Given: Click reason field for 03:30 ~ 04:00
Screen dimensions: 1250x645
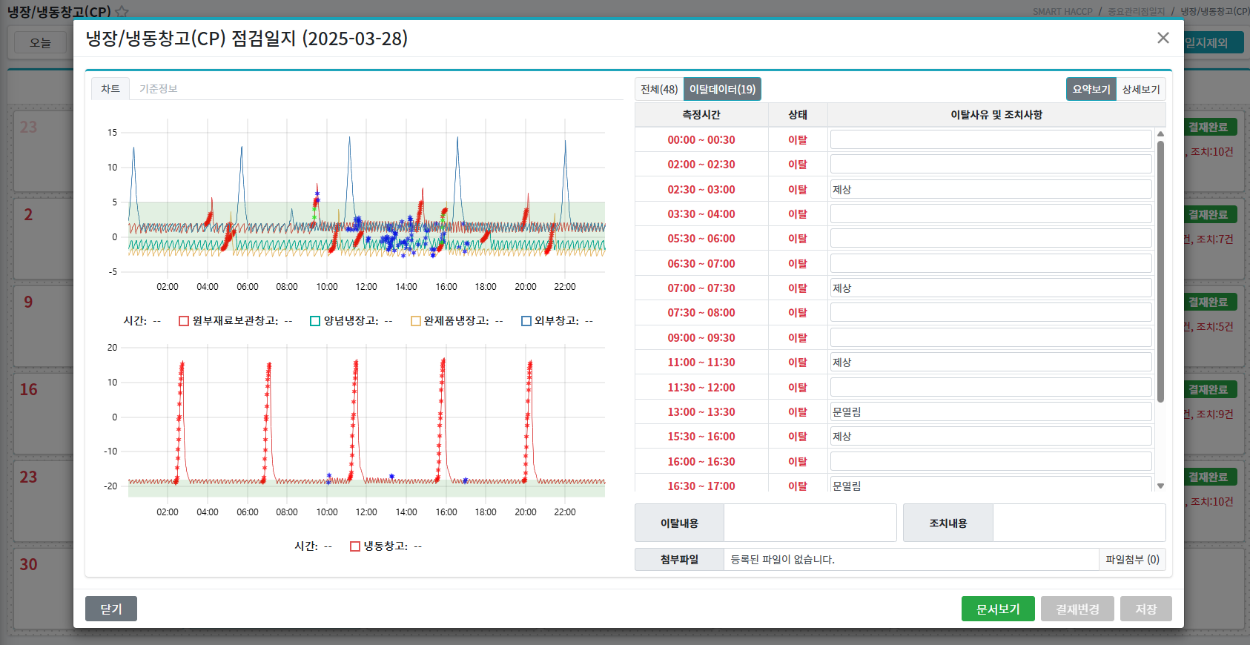Looking at the screenshot, I should 991,214.
